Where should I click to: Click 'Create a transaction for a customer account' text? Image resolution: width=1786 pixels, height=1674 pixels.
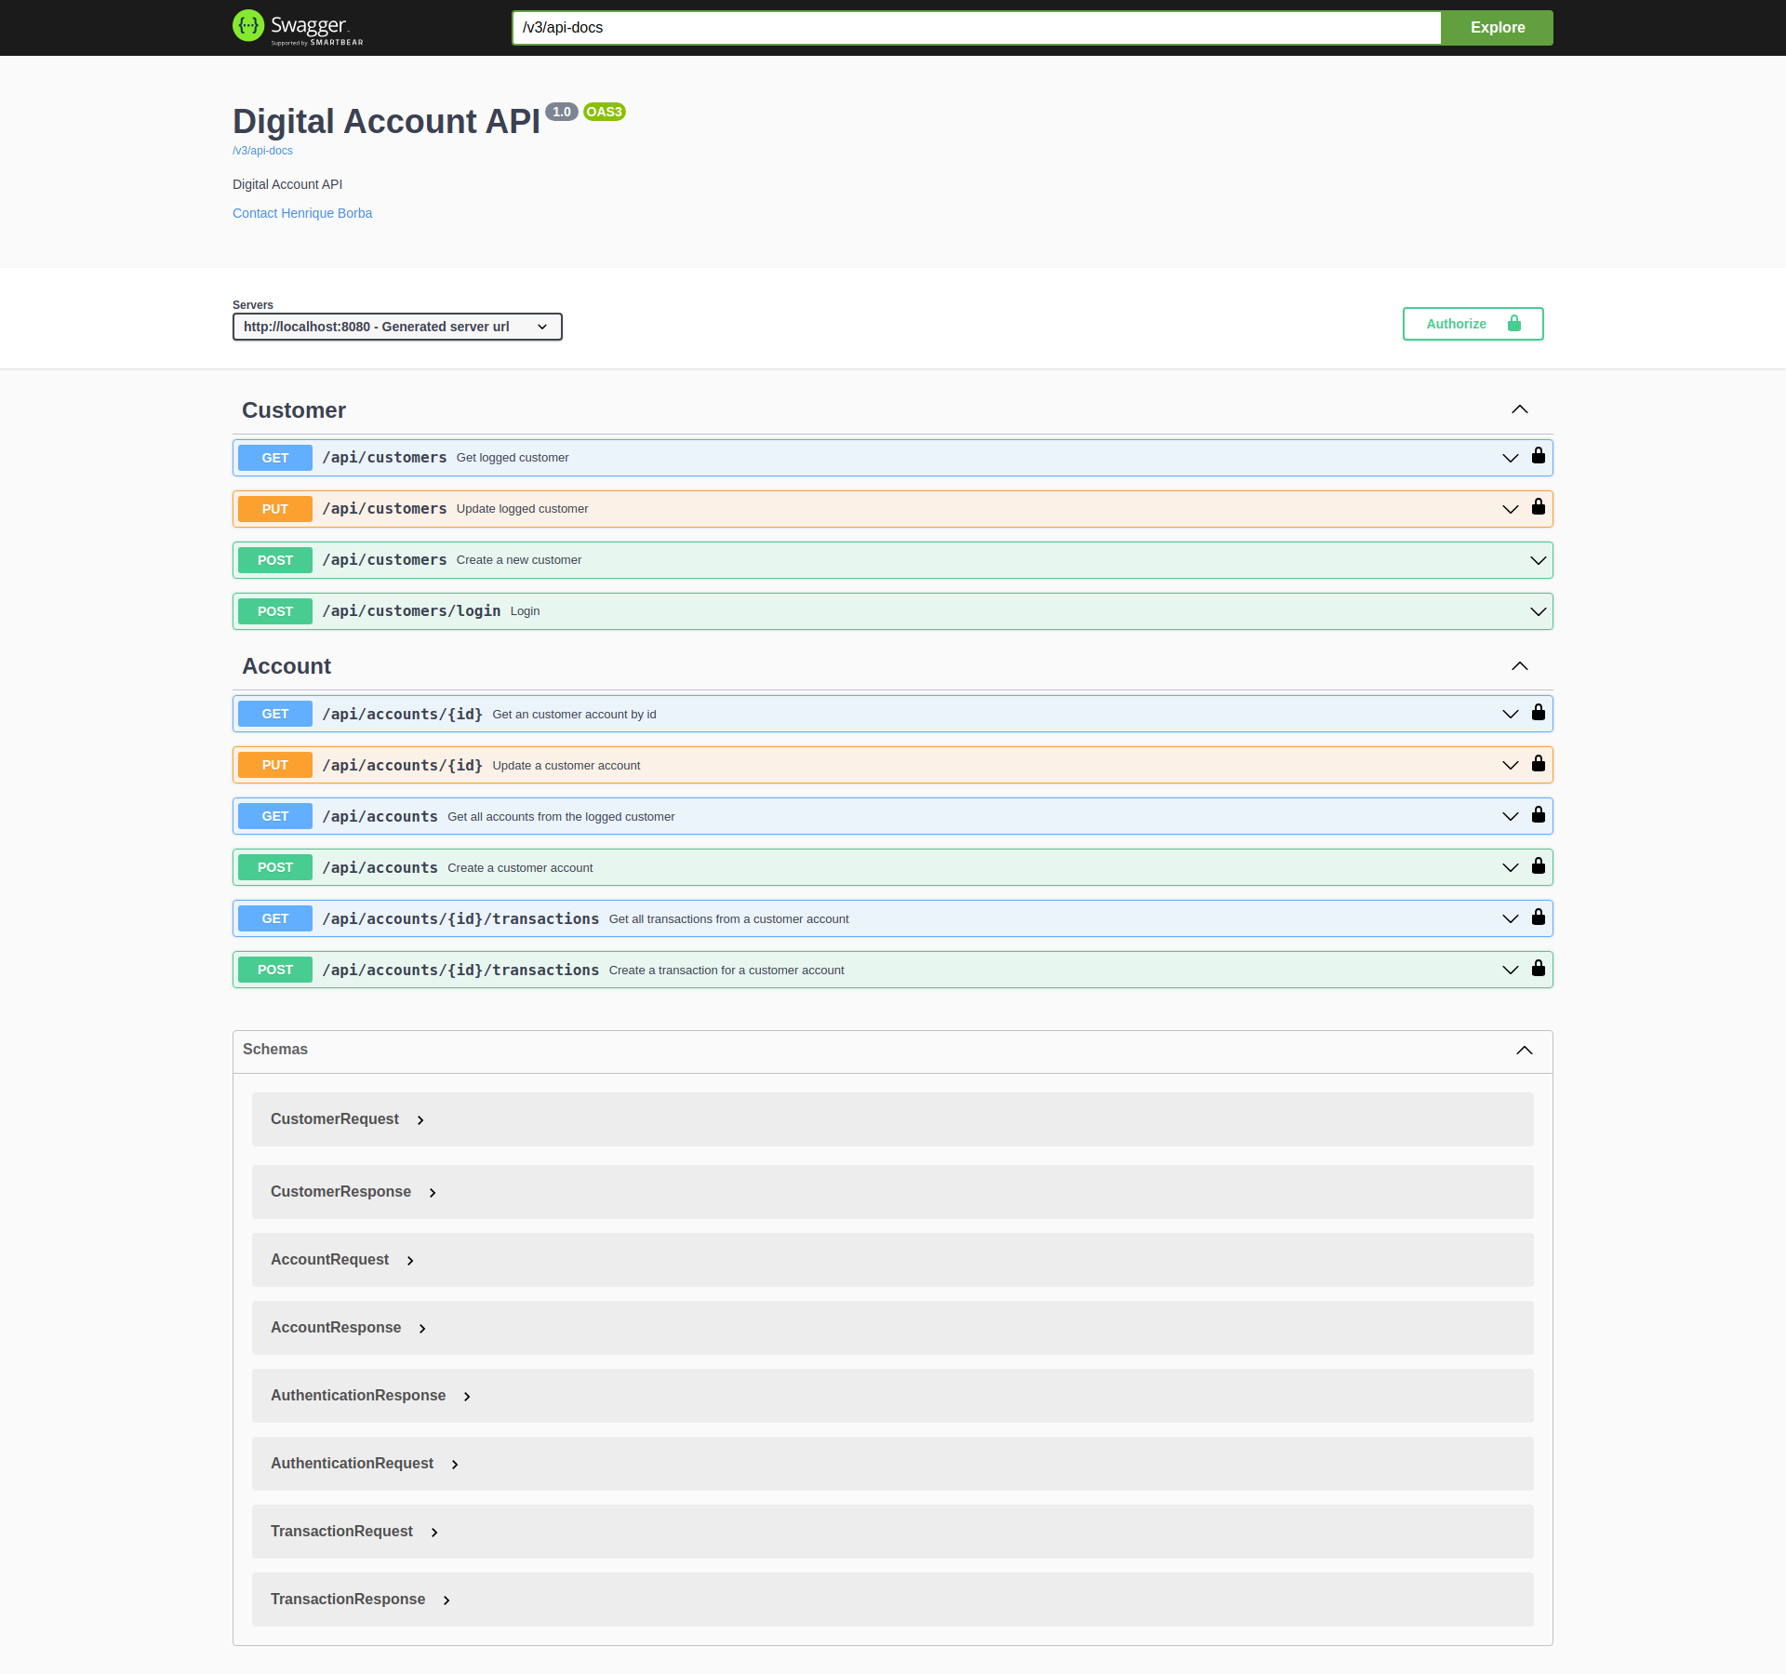click(x=726, y=971)
